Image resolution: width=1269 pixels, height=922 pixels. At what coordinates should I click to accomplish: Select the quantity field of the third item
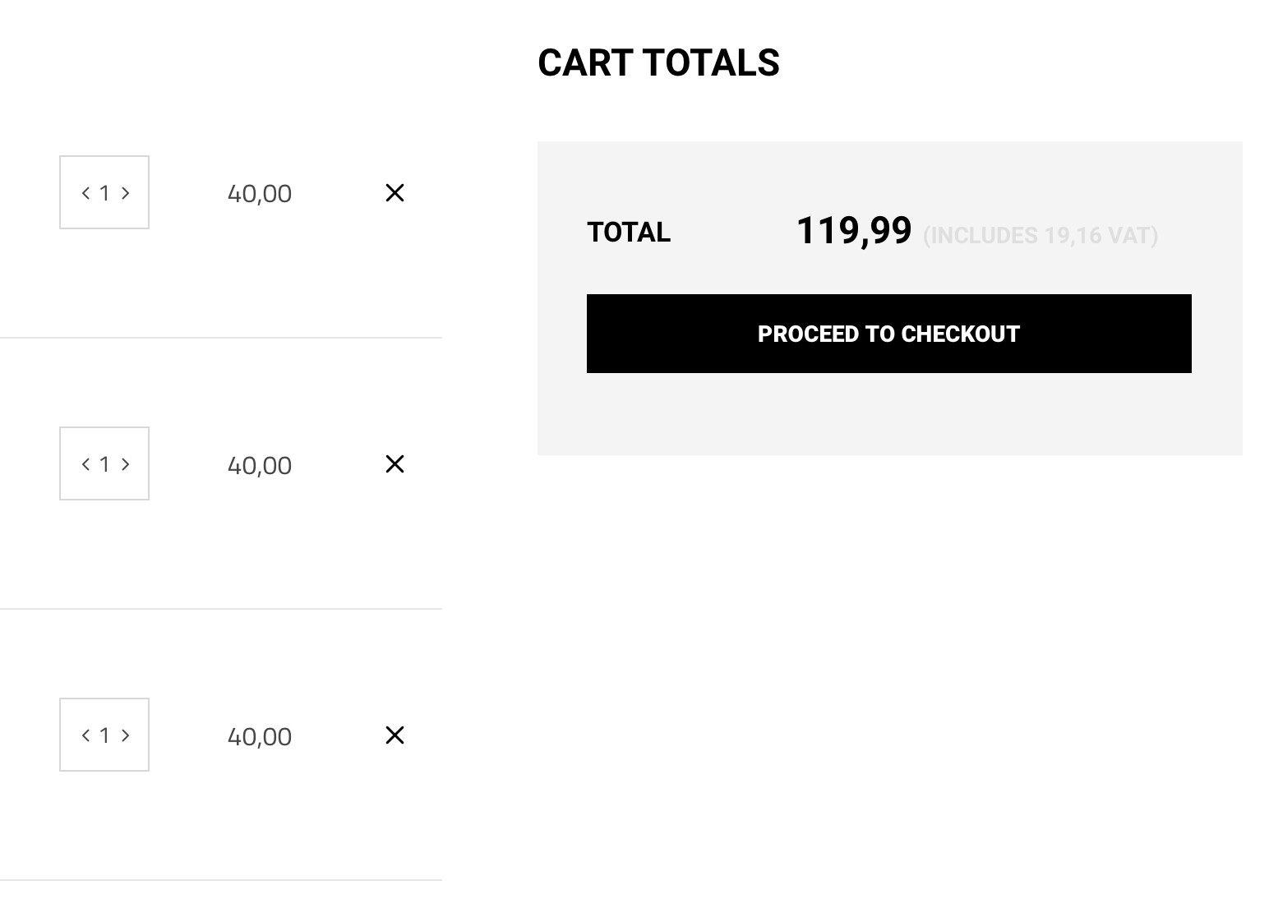[x=104, y=735]
